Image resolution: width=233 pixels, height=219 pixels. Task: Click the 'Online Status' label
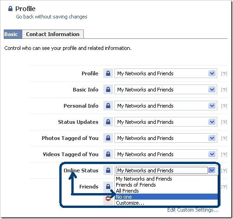[x=81, y=170]
